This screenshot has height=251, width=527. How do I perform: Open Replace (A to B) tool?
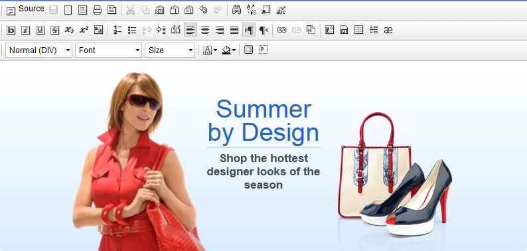click(x=252, y=10)
